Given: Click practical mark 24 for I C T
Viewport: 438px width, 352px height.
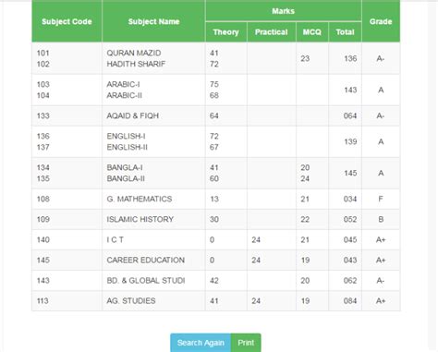Looking at the screenshot, I should [256, 239].
